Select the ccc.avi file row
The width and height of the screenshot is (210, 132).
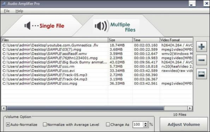[97, 71]
